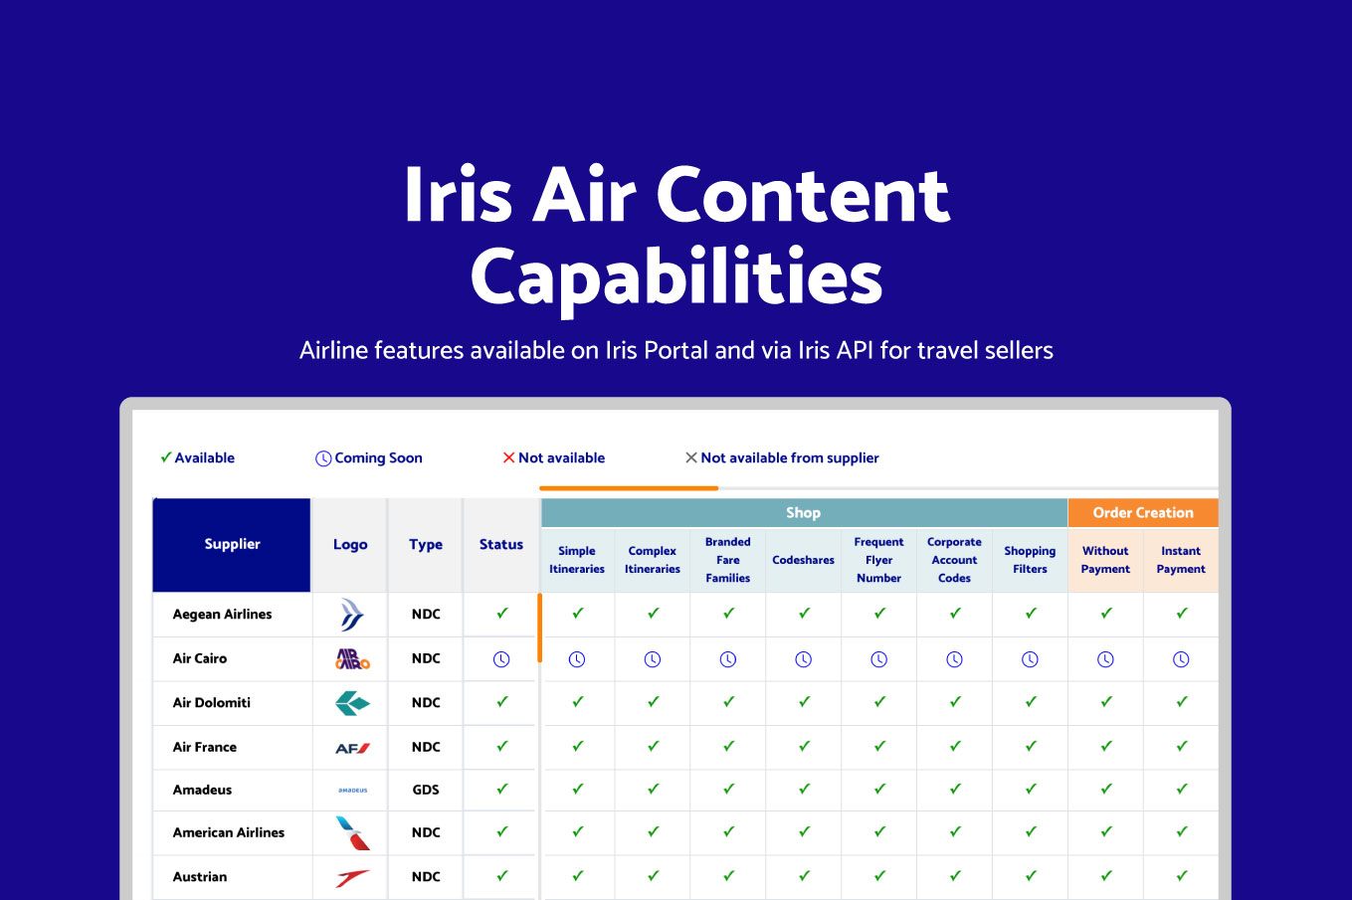Click Air Cairo Codeshares clock icon

[804, 659]
